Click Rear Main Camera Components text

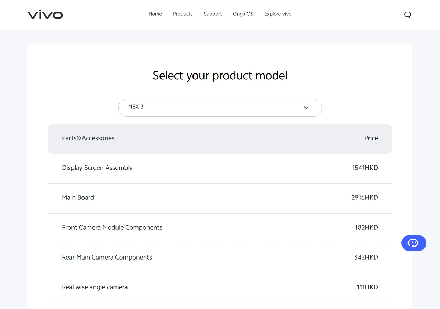pyautogui.click(x=107, y=257)
